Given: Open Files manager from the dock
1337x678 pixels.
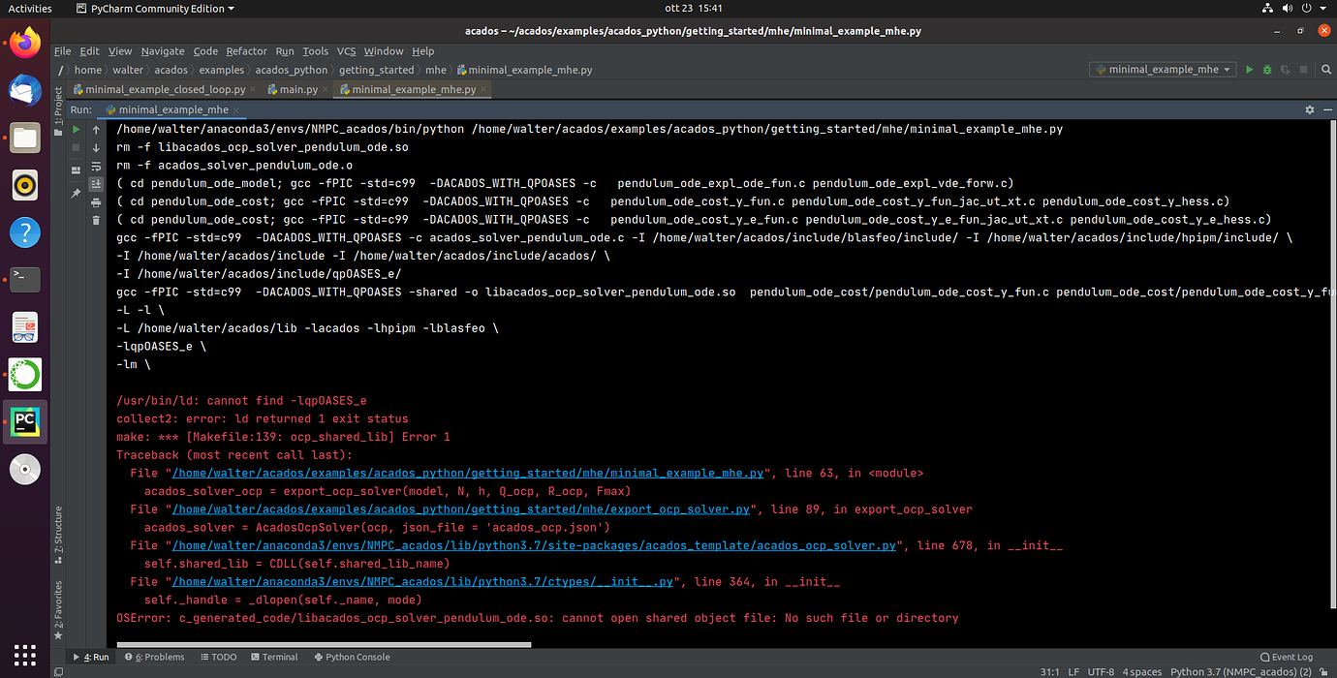Looking at the screenshot, I should (25, 138).
